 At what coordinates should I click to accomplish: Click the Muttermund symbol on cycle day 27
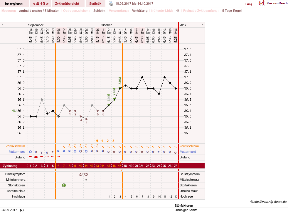tap(175, 153)
